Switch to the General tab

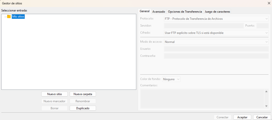coord(144,11)
